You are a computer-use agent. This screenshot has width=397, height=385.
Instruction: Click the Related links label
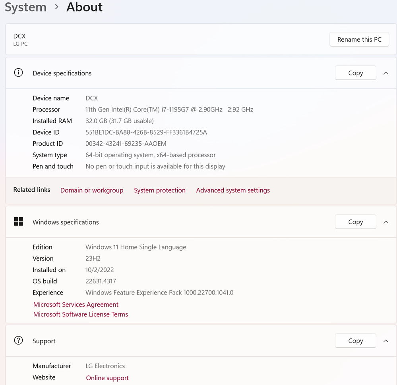pyautogui.click(x=32, y=190)
